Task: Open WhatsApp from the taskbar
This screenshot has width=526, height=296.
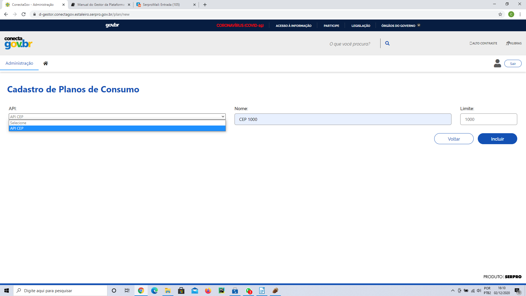Action: click(248, 291)
